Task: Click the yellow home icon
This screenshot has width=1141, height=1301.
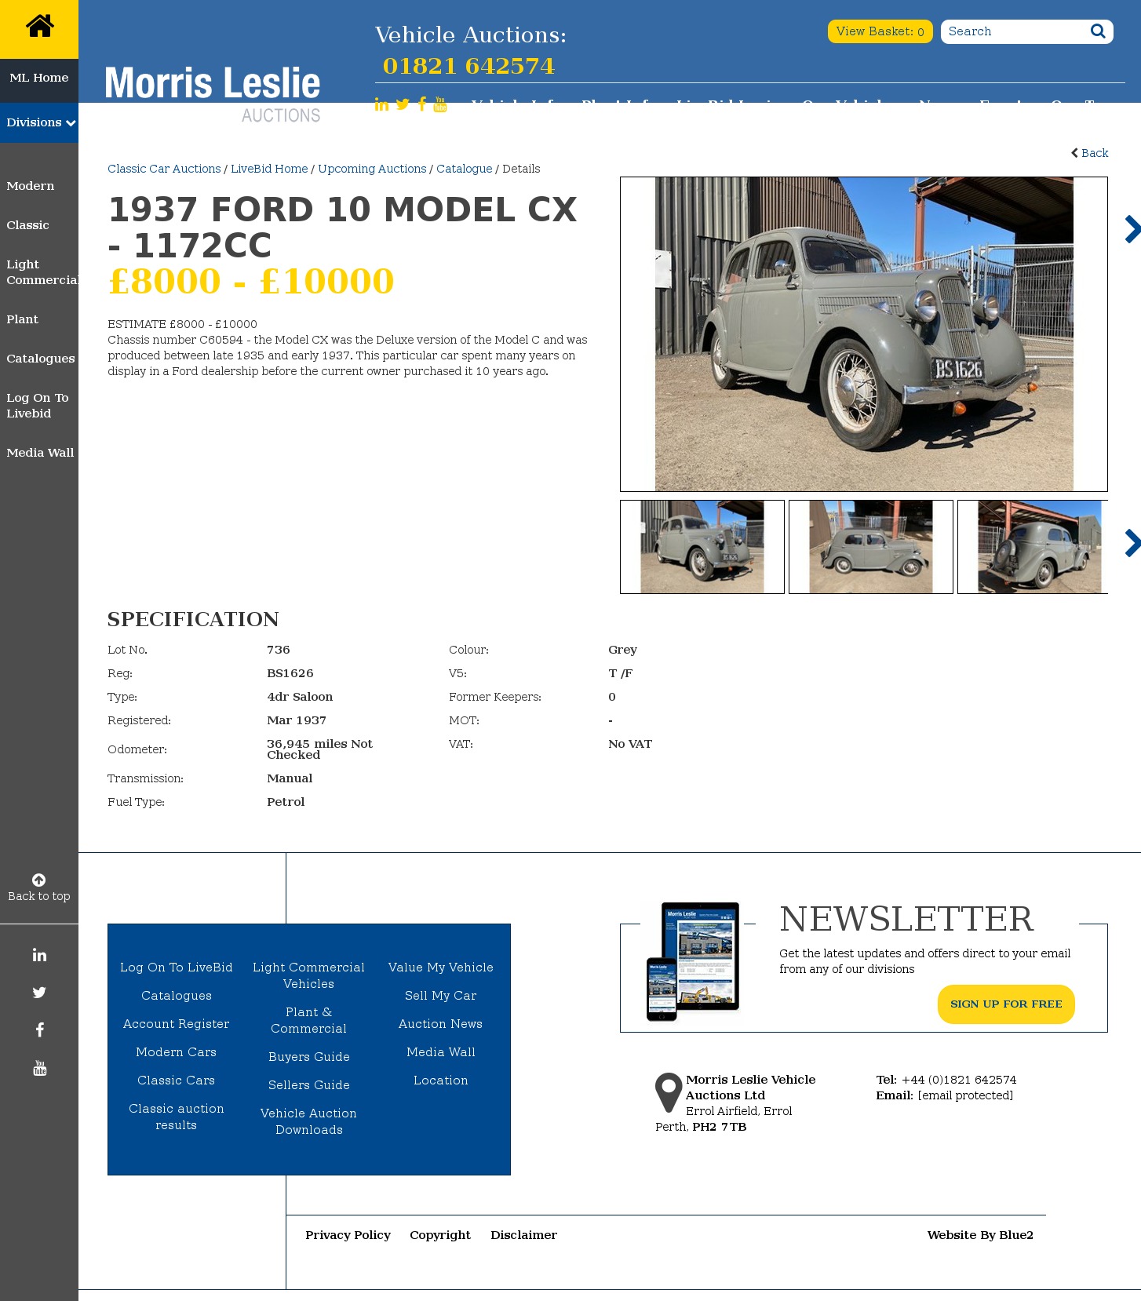Action: pyautogui.click(x=39, y=26)
